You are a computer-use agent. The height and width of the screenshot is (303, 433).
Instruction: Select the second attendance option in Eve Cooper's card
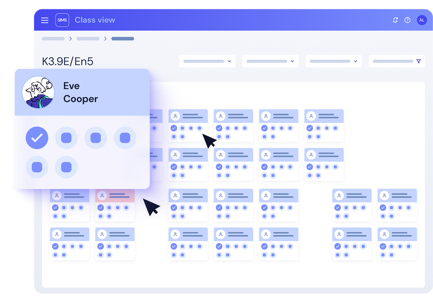(x=66, y=138)
